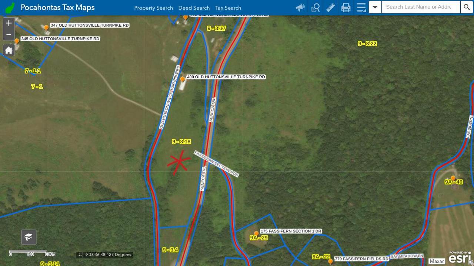Viewport: 474px width, 266px height.
Task: Open the Property Search menu item
Action: click(x=153, y=8)
